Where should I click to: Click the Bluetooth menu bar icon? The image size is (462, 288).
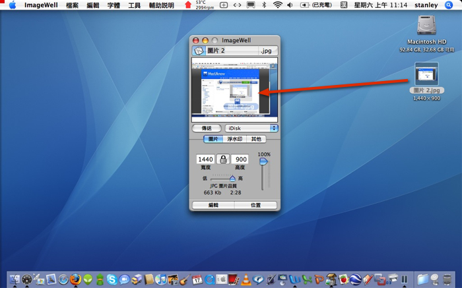[264, 5]
